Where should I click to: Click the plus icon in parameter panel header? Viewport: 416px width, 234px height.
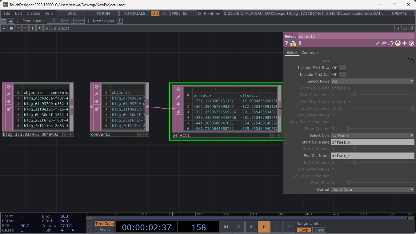point(405,43)
